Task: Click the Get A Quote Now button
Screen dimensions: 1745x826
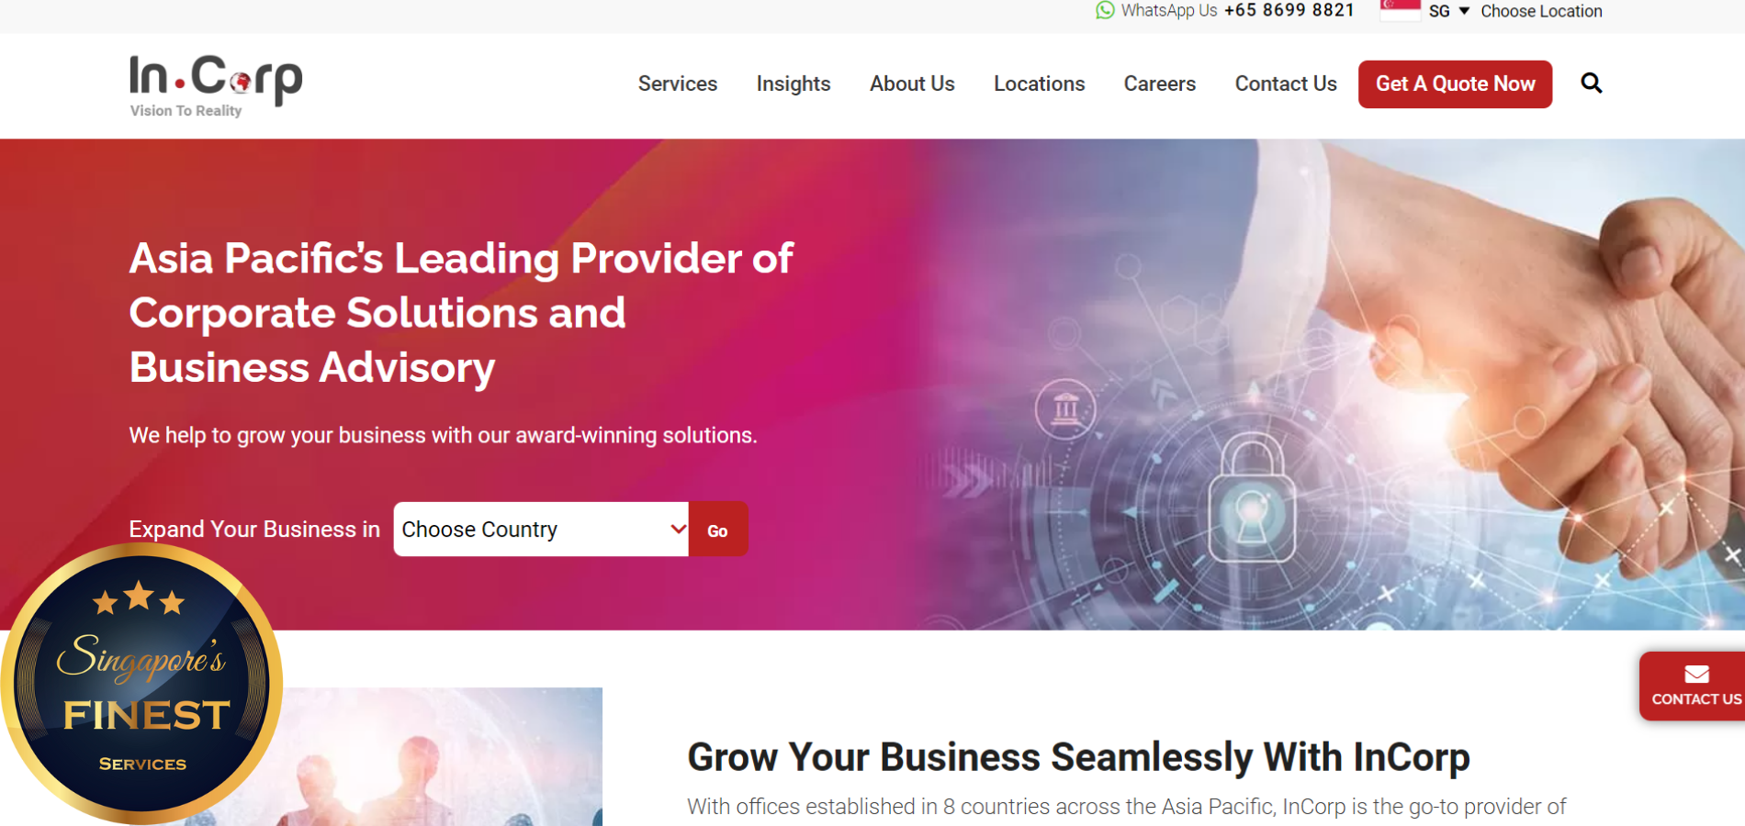Action: [x=1455, y=84]
